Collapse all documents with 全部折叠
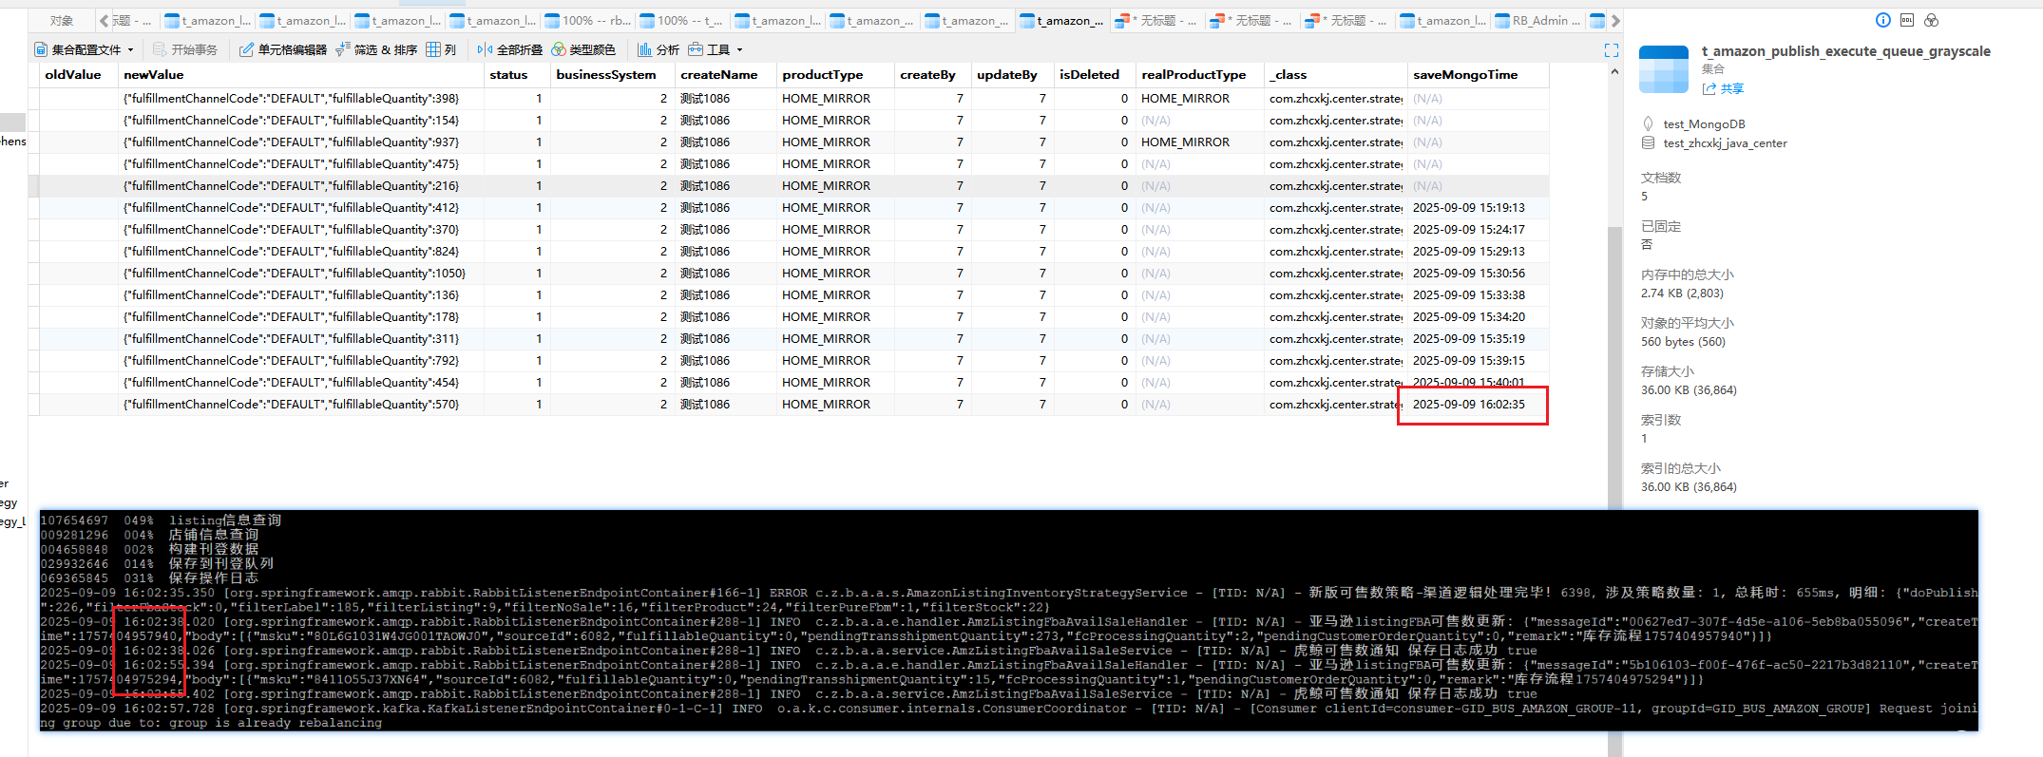The width and height of the screenshot is (2043, 757). click(x=510, y=49)
